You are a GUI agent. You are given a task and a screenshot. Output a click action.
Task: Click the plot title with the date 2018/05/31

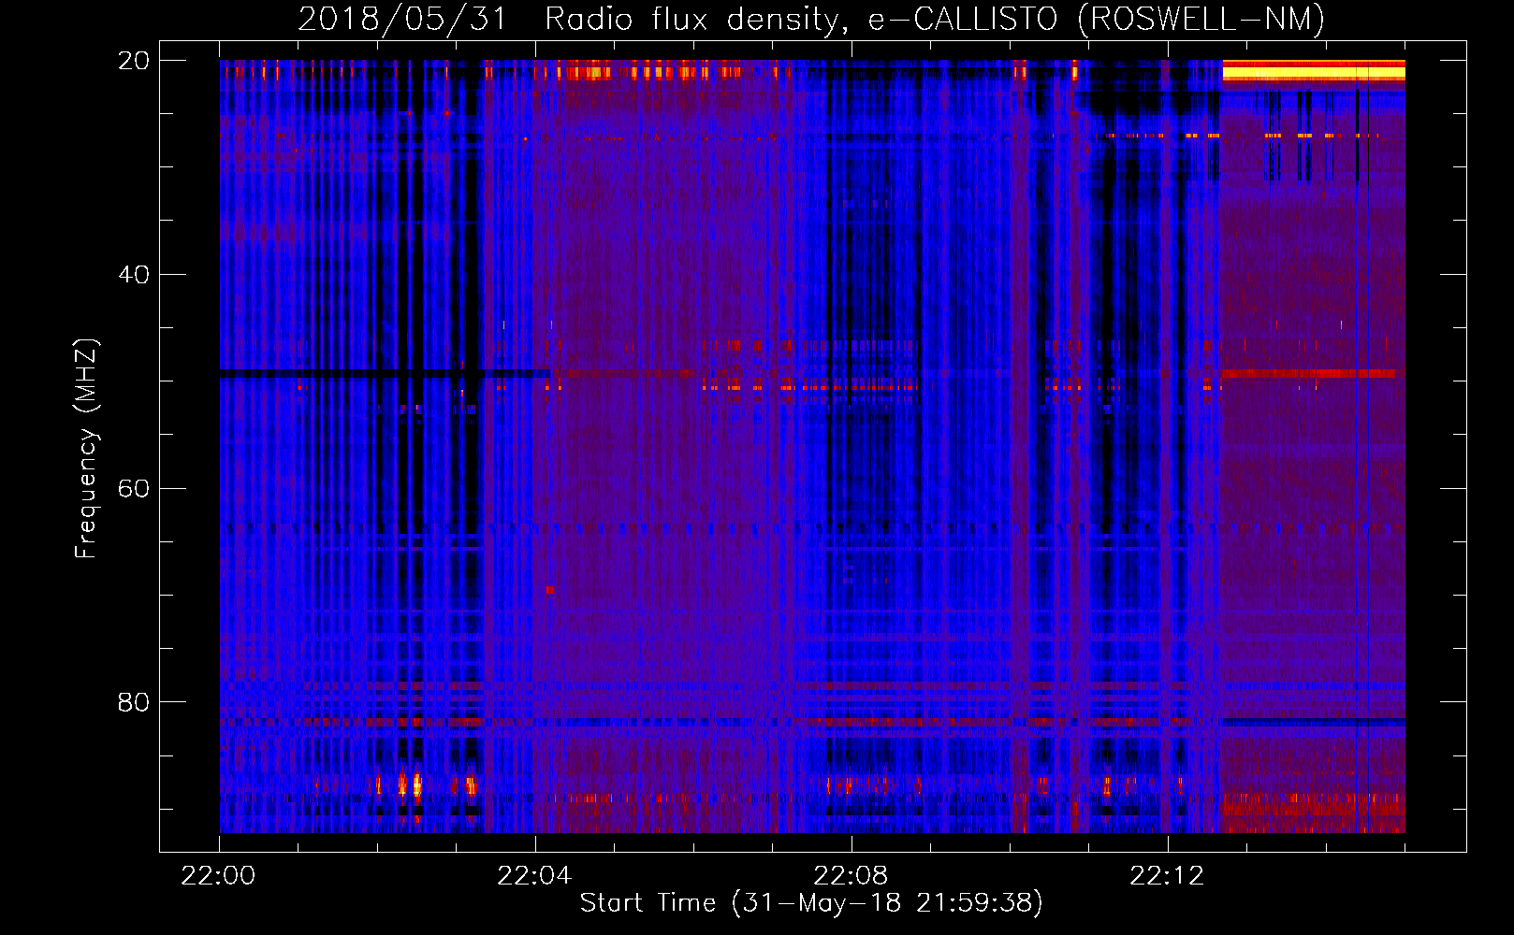(811, 19)
